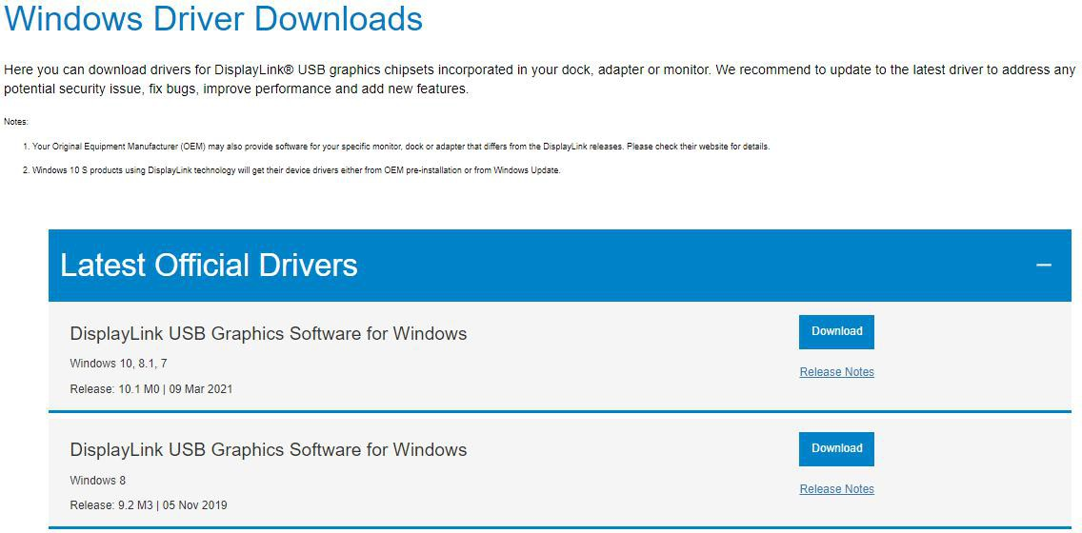Screen dimensions: 1082x533
Task: Select the 'Release: 10.1 M0 | 09 Mar 2021' text
Action: click(x=151, y=389)
